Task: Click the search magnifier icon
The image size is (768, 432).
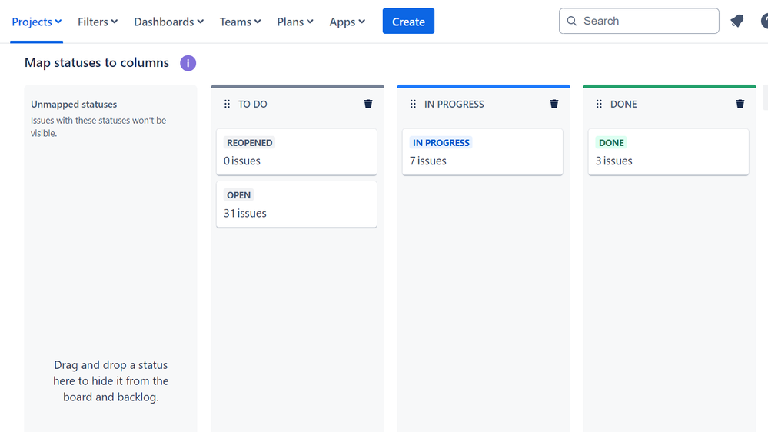Action: (x=572, y=21)
